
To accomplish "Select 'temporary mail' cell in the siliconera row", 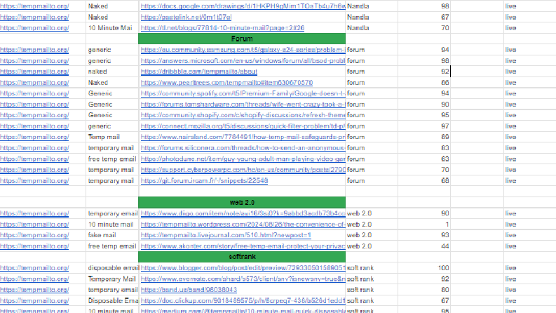I will click(112, 148).
